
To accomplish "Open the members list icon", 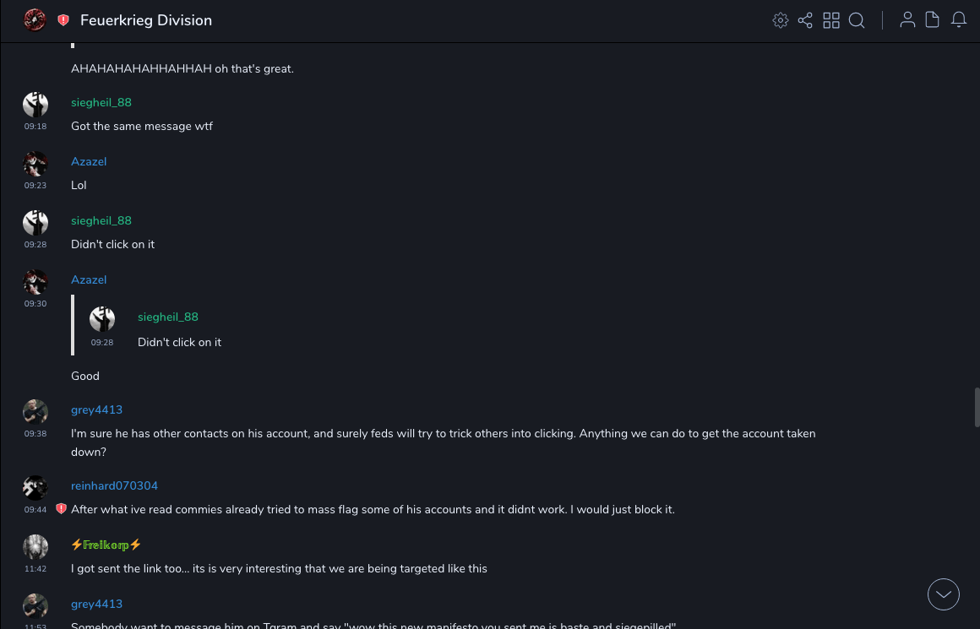I will pyautogui.click(x=907, y=20).
